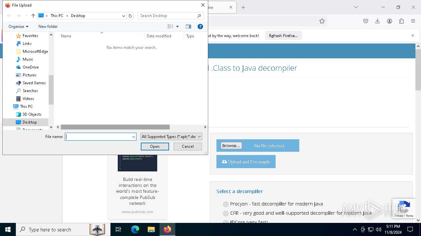Open volume control in system tray

(x=379, y=229)
